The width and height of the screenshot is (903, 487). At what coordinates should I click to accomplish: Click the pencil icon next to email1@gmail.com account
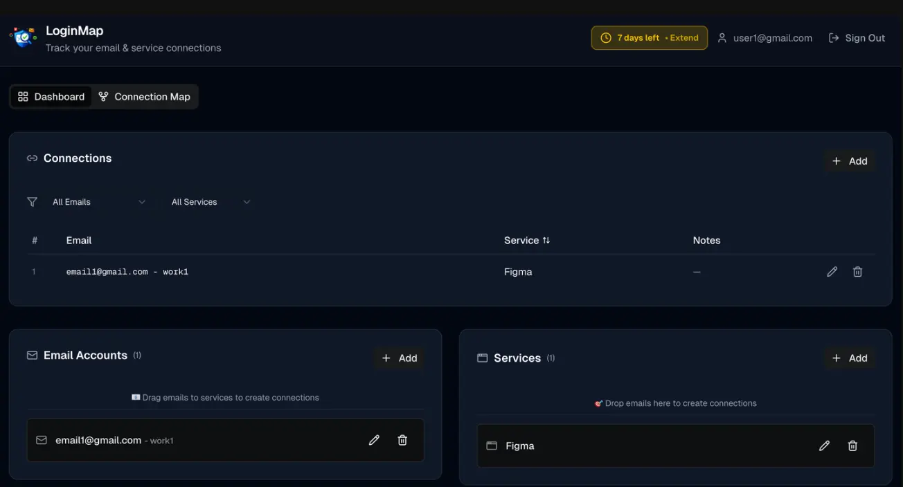tap(374, 439)
